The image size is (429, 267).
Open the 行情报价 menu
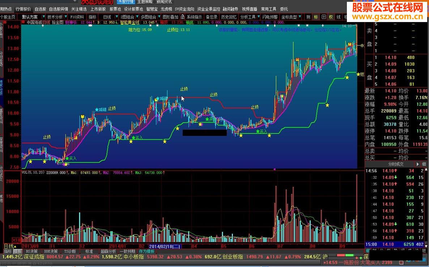23,9
